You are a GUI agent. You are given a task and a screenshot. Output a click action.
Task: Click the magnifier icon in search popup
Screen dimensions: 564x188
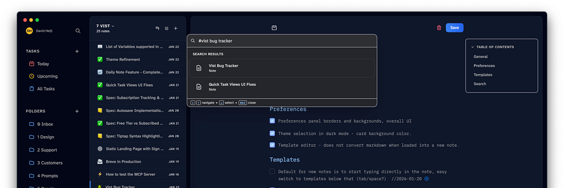pyautogui.click(x=193, y=41)
